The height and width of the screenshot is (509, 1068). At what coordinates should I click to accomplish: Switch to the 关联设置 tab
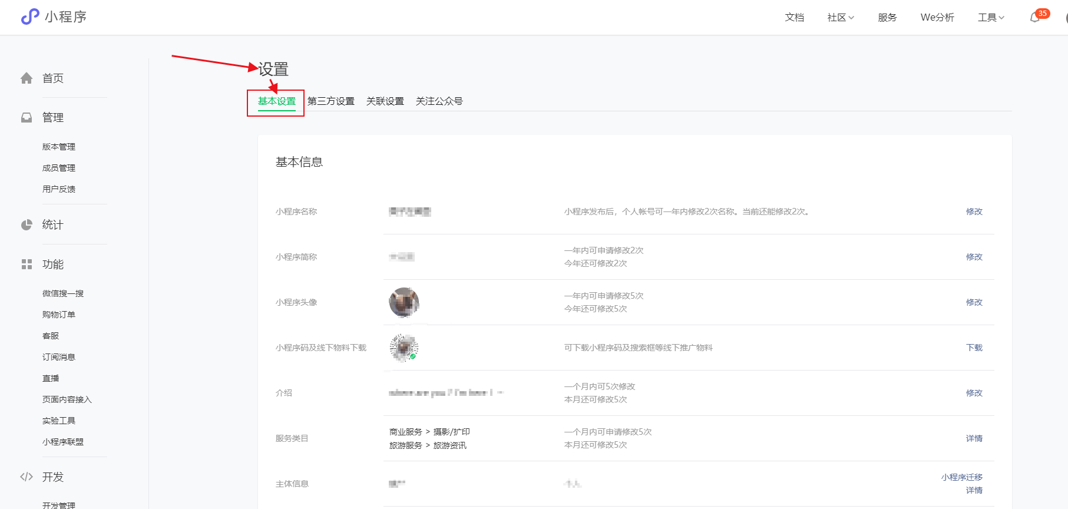385,101
